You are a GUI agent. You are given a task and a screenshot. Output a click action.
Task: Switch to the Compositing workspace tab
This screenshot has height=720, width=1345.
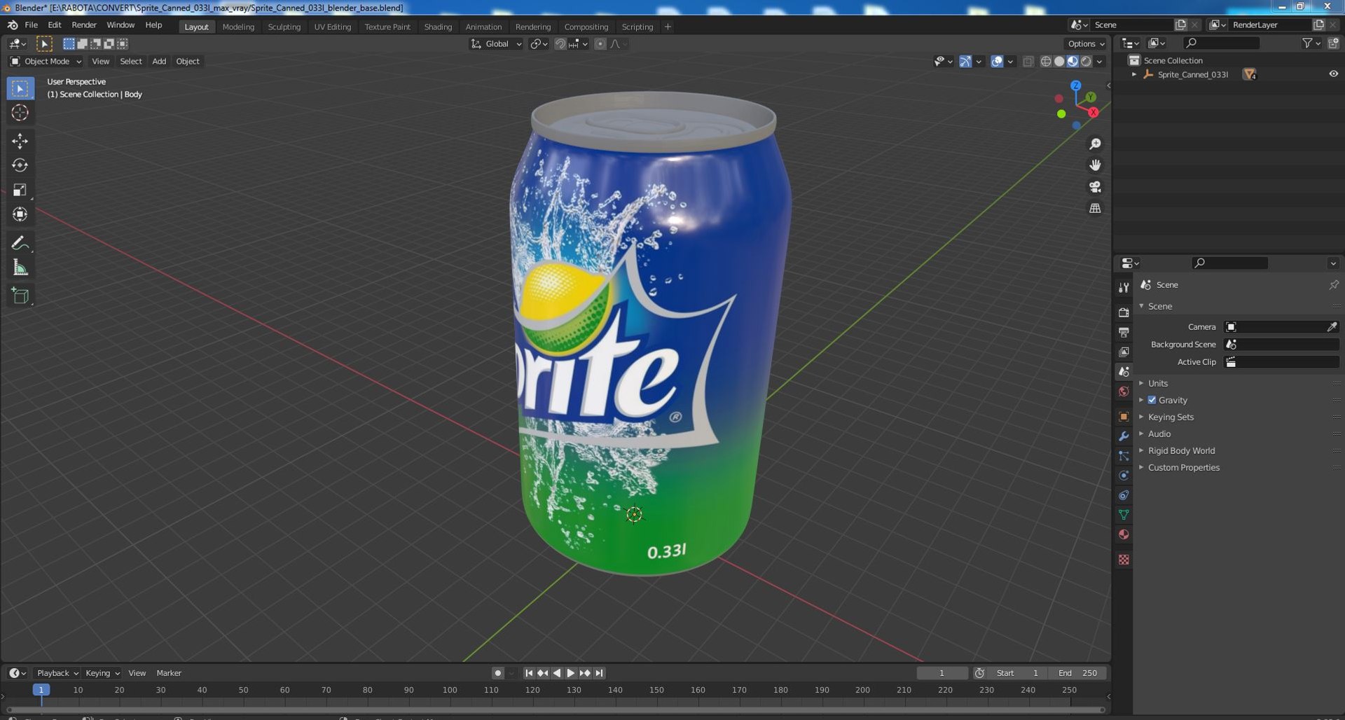pos(586,27)
